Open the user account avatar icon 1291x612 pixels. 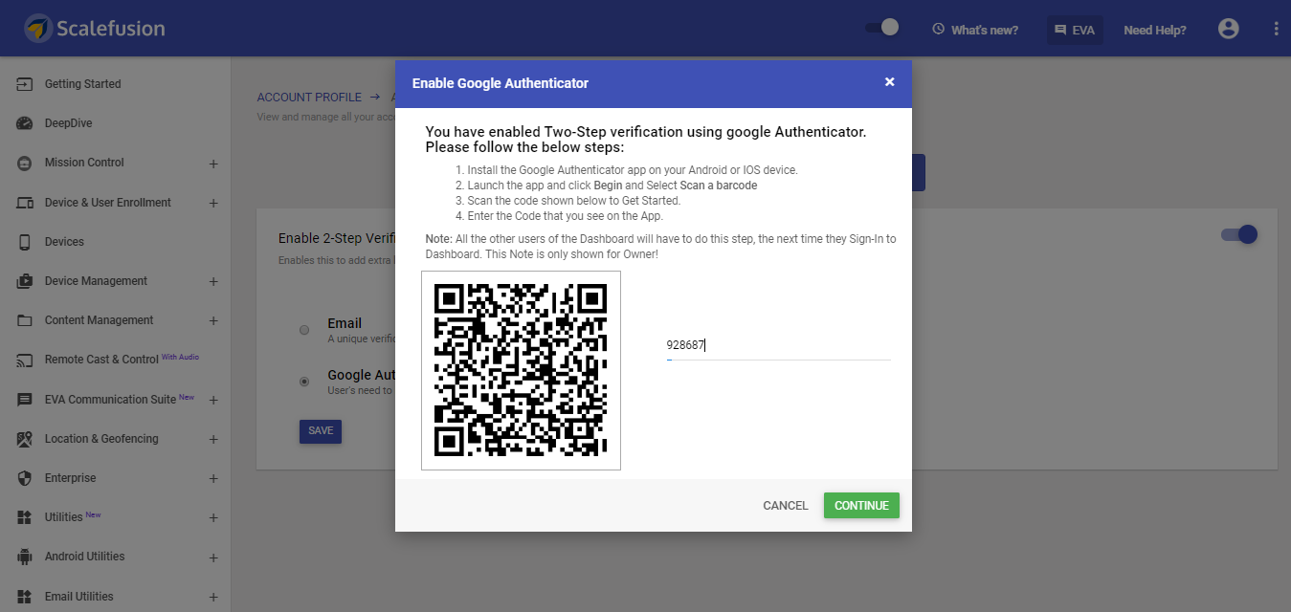point(1229,29)
